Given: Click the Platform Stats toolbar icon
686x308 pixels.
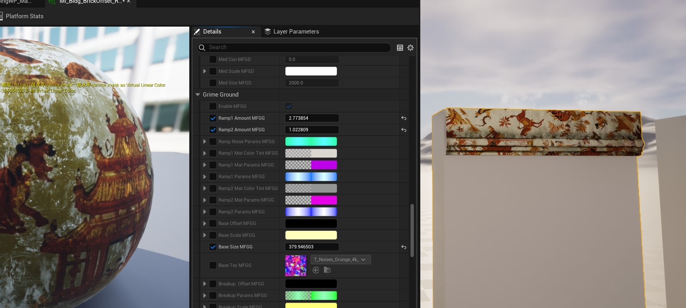Looking at the screenshot, I should [x=1, y=16].
